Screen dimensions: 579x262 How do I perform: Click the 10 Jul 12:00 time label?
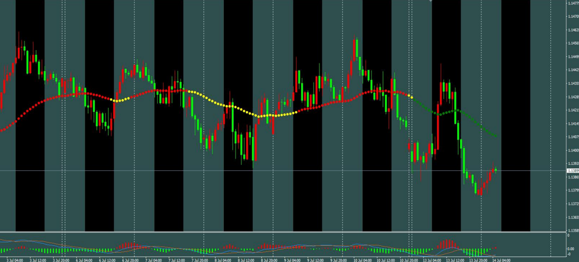(386, 260)
